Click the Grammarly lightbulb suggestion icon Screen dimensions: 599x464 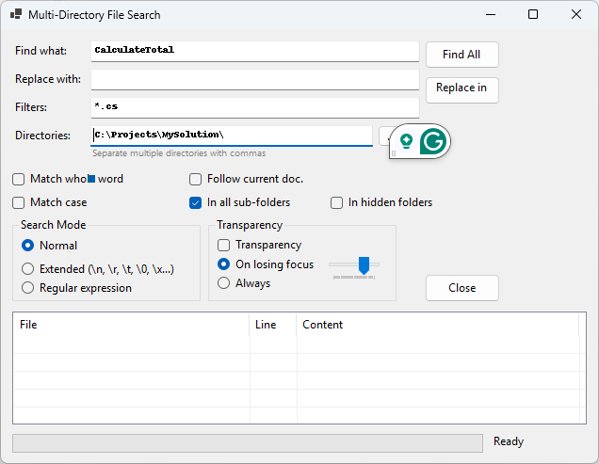(406, 141)
